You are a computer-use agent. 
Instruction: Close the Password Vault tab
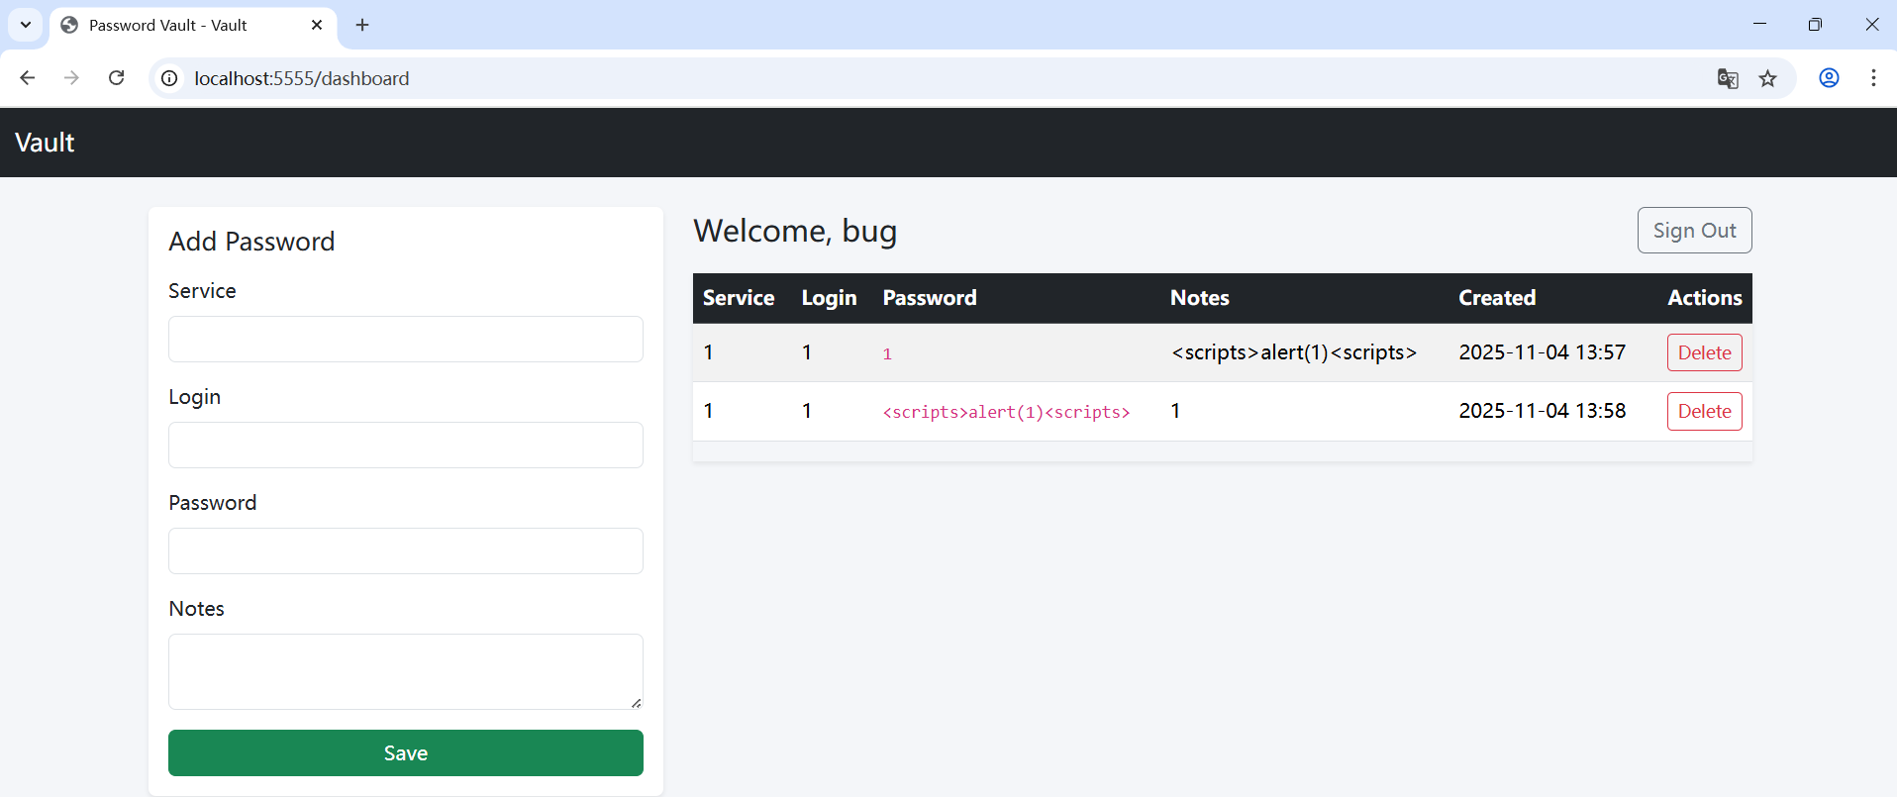coord(317,25)
